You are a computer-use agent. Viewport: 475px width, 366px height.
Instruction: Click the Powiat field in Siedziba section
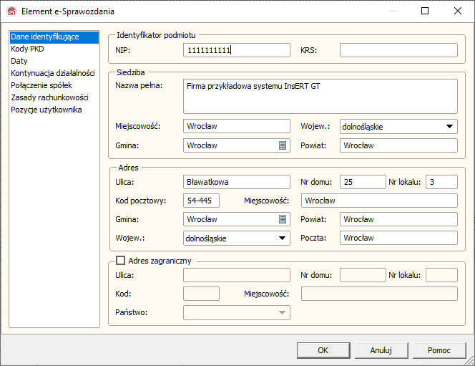pos(398,145)
